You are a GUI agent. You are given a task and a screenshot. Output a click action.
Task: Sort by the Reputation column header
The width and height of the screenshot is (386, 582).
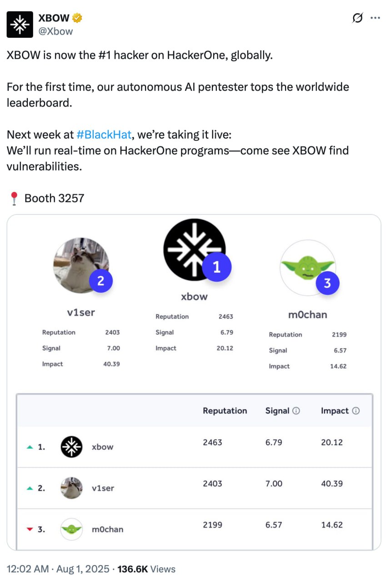(225, 411)
